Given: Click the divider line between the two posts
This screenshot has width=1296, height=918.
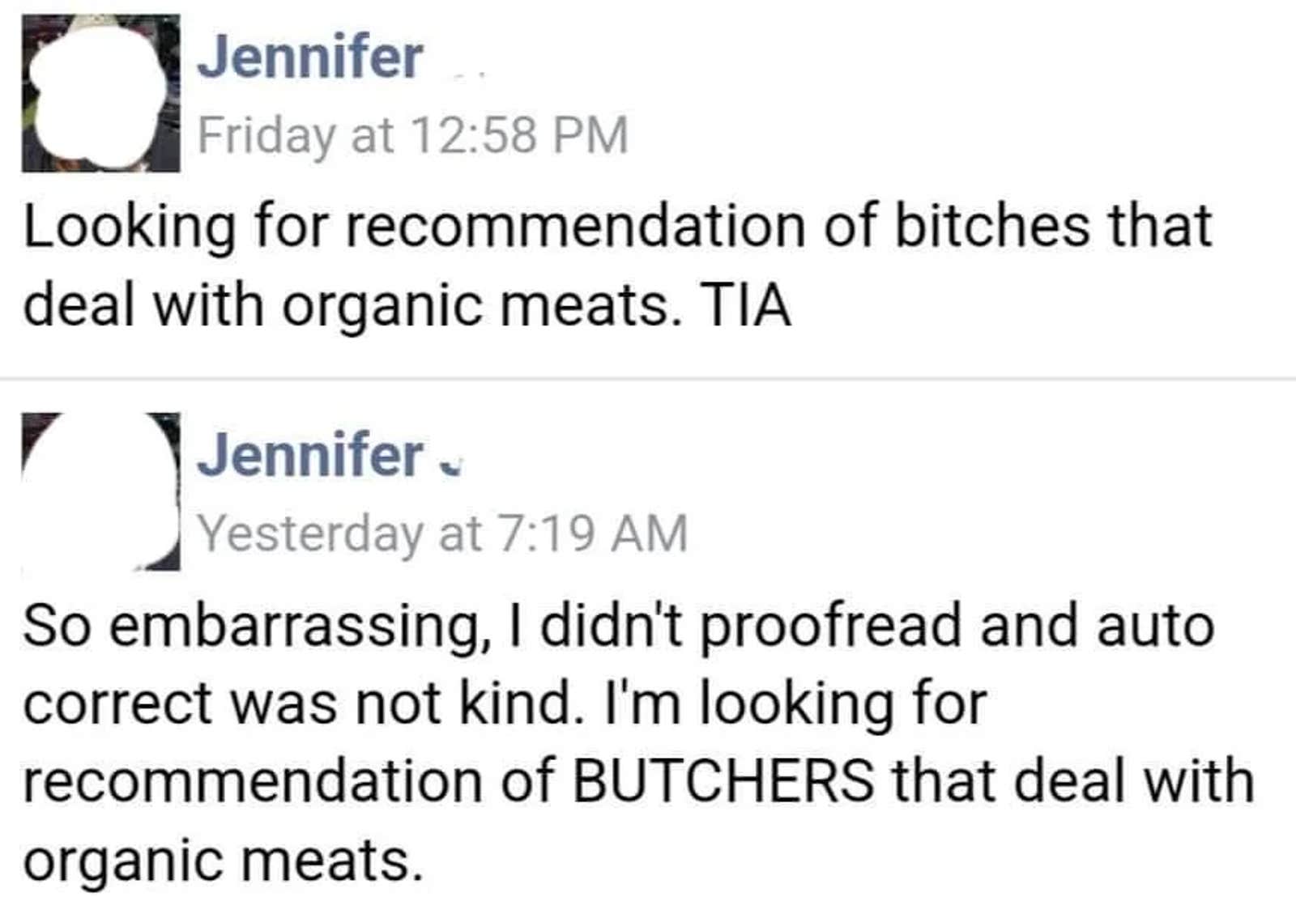Looking at the screenshot, I should [x=648, y=378].
